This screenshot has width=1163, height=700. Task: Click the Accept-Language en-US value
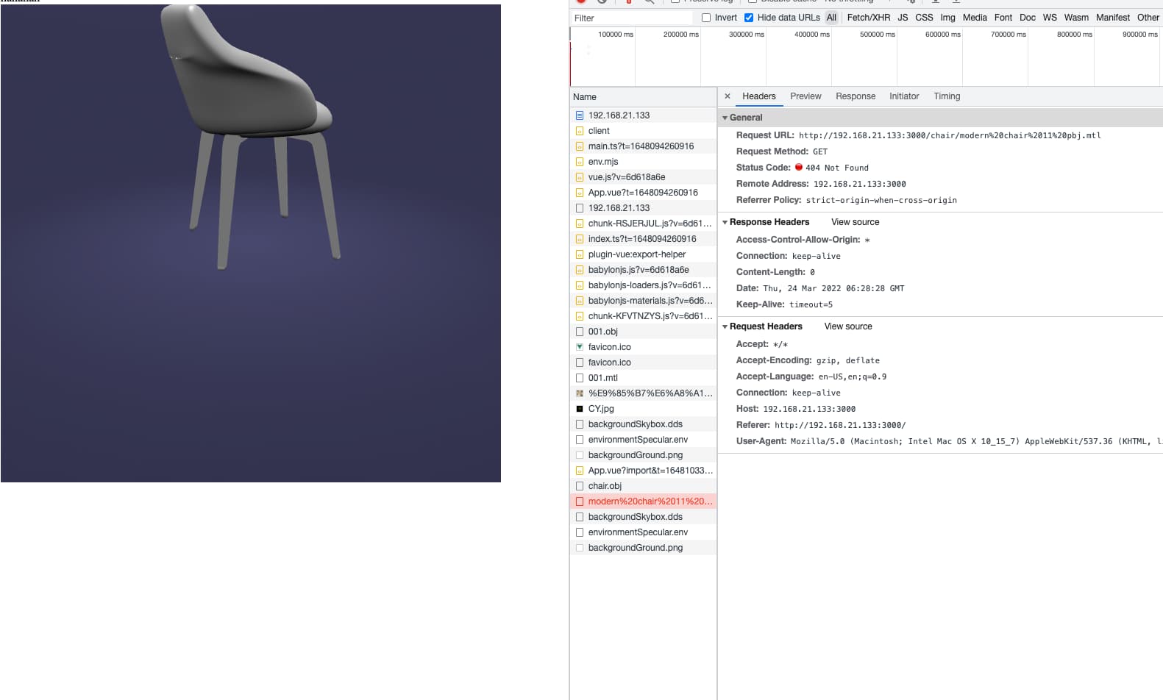(853, 376)
